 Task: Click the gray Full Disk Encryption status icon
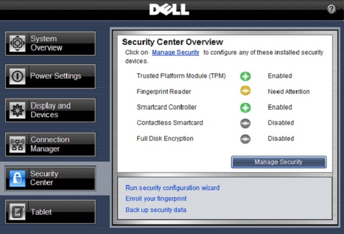point(245,139)
